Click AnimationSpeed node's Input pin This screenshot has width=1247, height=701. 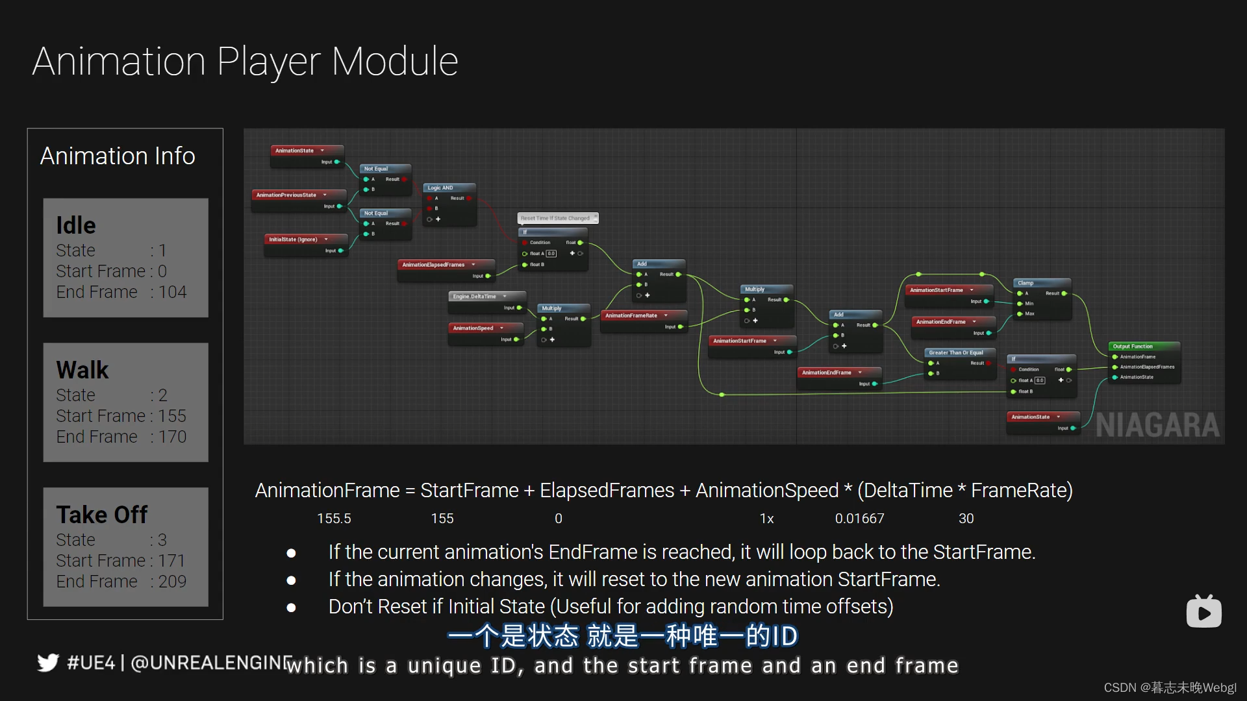[x=516, y=339]
